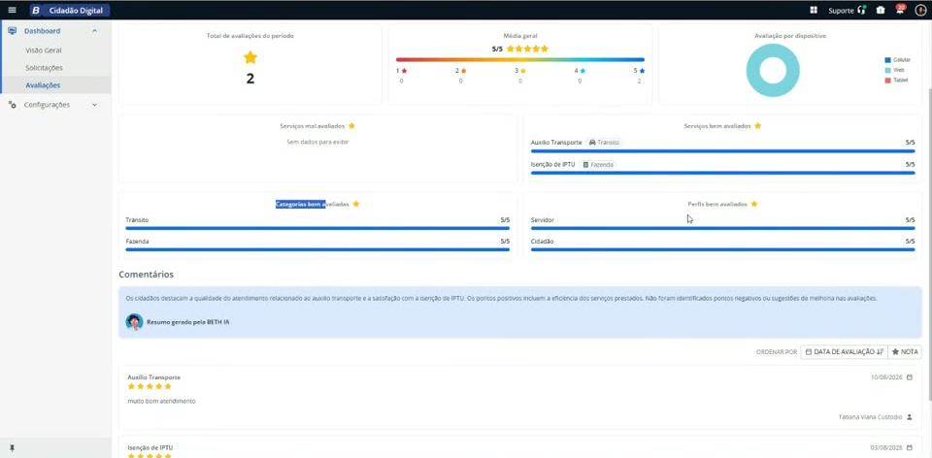932x458 pixels.
Task: Click the Configurações menu label
Action: 47,105
